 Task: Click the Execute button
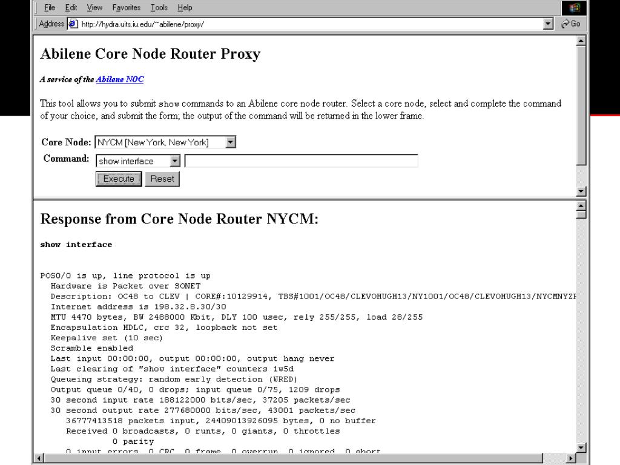[x=119, y=179]
